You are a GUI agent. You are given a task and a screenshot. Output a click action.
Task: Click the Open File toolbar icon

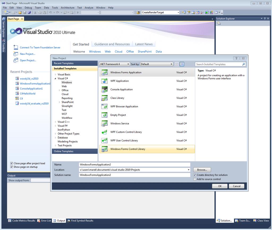20,12
